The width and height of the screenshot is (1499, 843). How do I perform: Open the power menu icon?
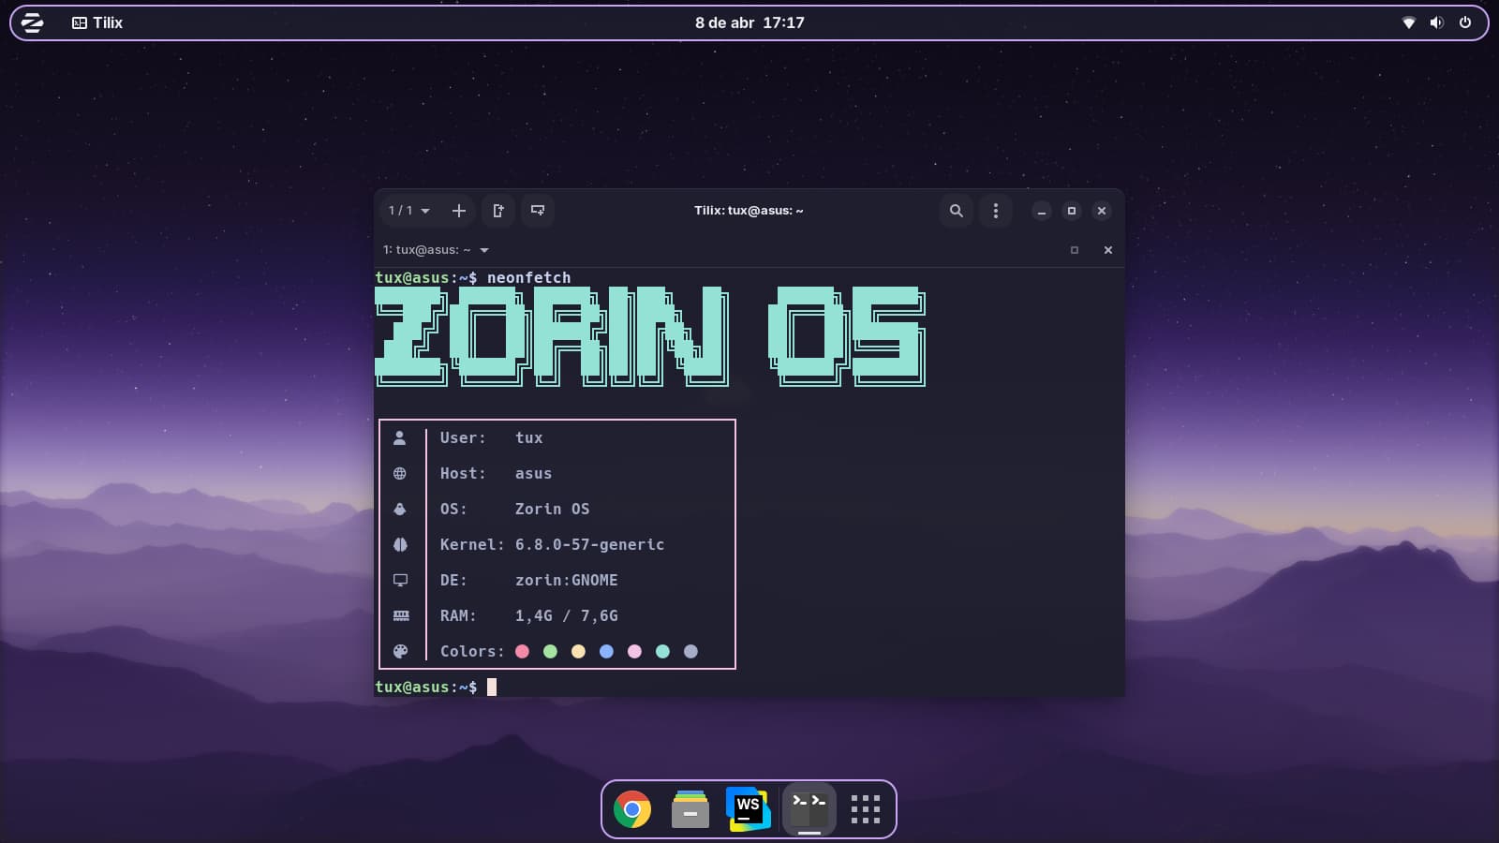(x=1465, y=22)
